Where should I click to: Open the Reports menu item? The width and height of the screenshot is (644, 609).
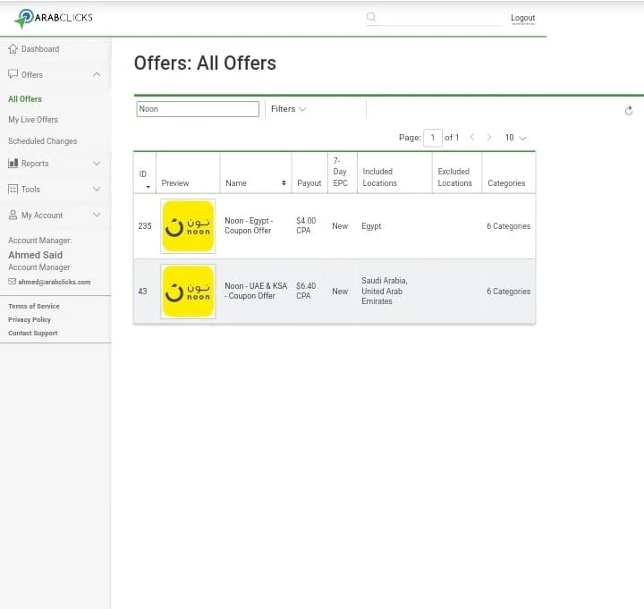click(35, 164)
